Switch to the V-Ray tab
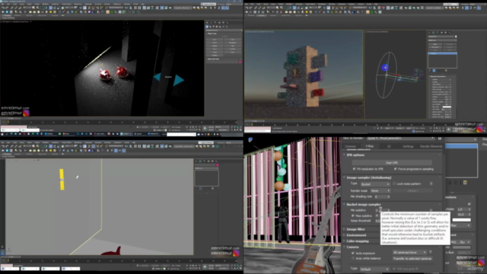 coord(369,146)
